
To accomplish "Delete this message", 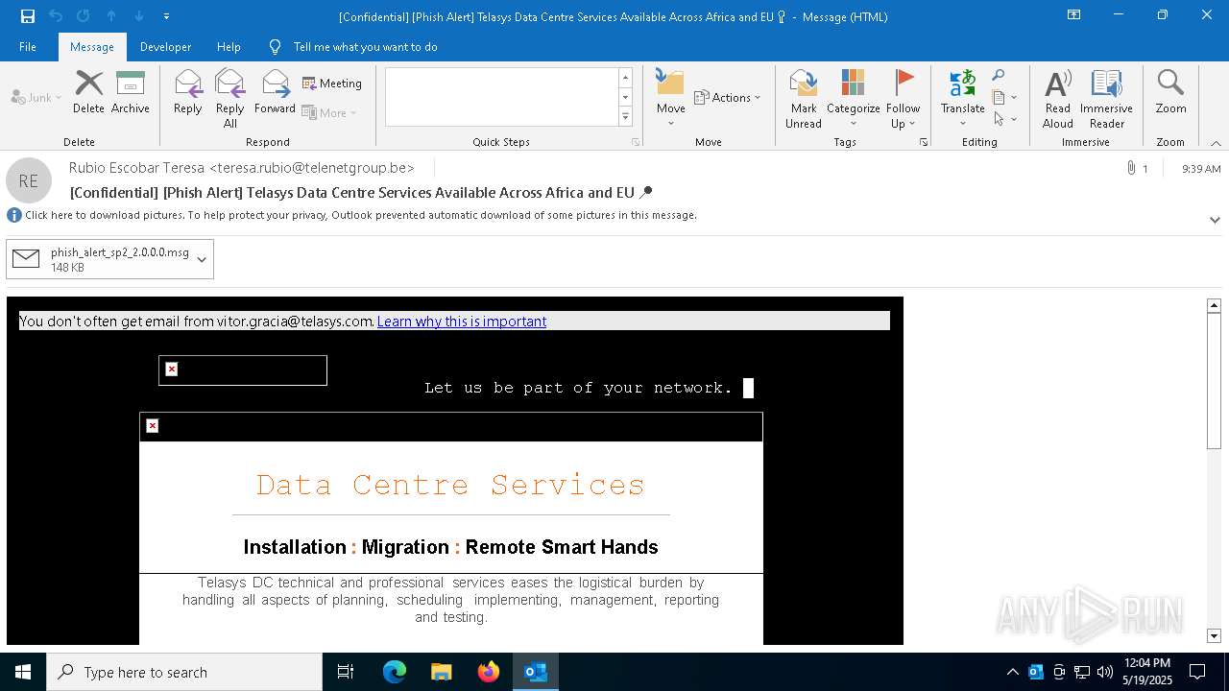I will coord(88,92).
